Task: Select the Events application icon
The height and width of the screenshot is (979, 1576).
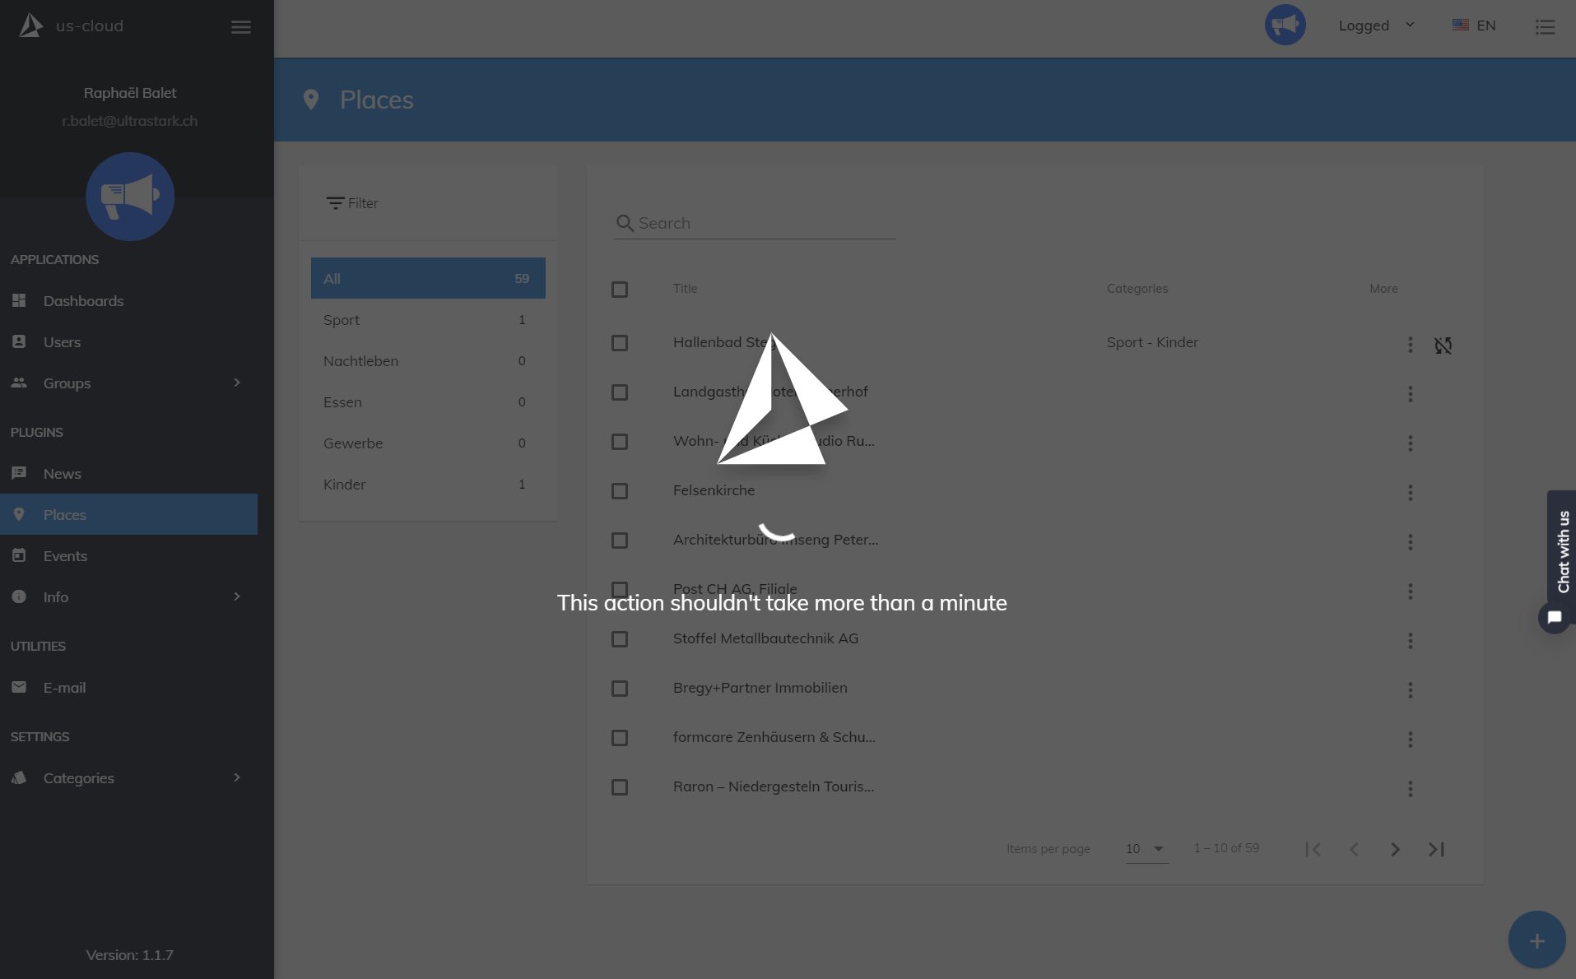Action: (x=19, y=555)
